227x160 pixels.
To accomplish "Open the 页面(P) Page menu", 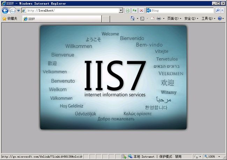I will click(x=174, y=19).
